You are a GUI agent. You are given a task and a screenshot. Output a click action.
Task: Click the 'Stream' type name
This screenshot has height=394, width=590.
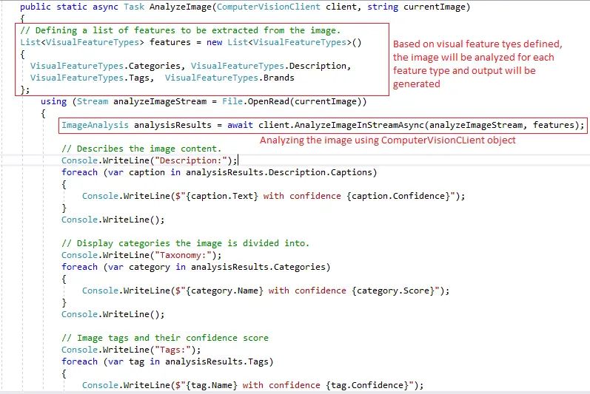click(93, 101)
